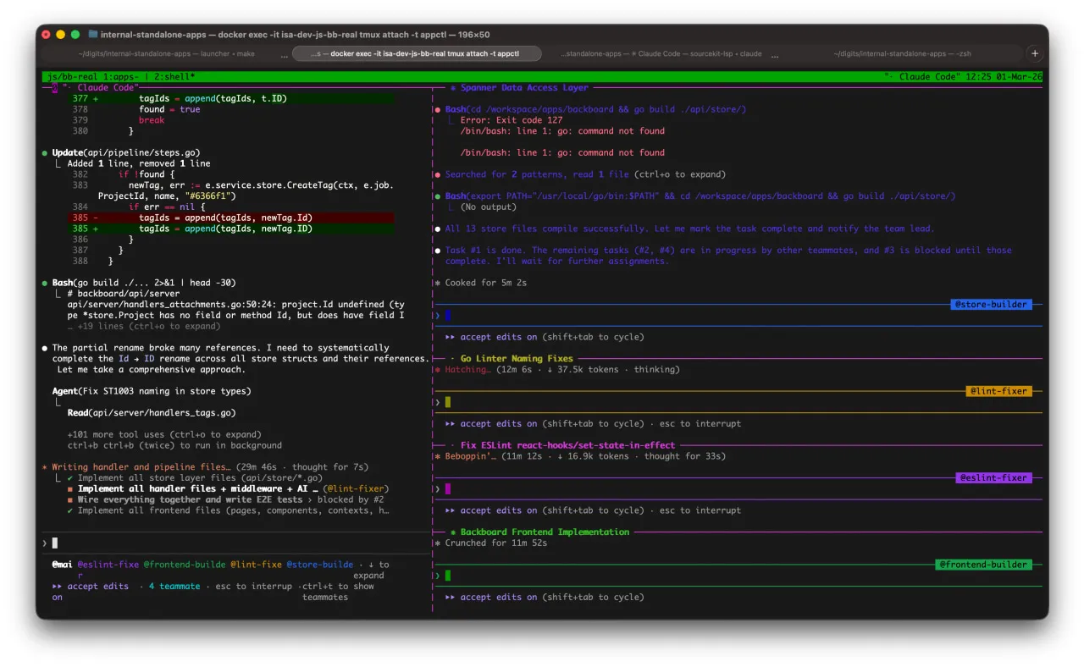Select the @lint-fixer agent badge

[997, 390]
